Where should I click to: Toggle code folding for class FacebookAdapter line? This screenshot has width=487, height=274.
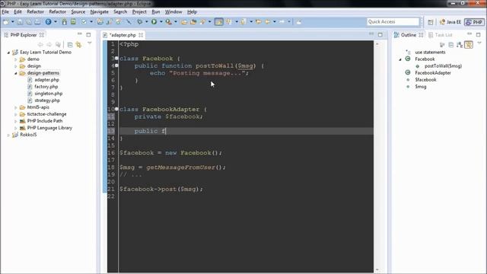[116, 109]
